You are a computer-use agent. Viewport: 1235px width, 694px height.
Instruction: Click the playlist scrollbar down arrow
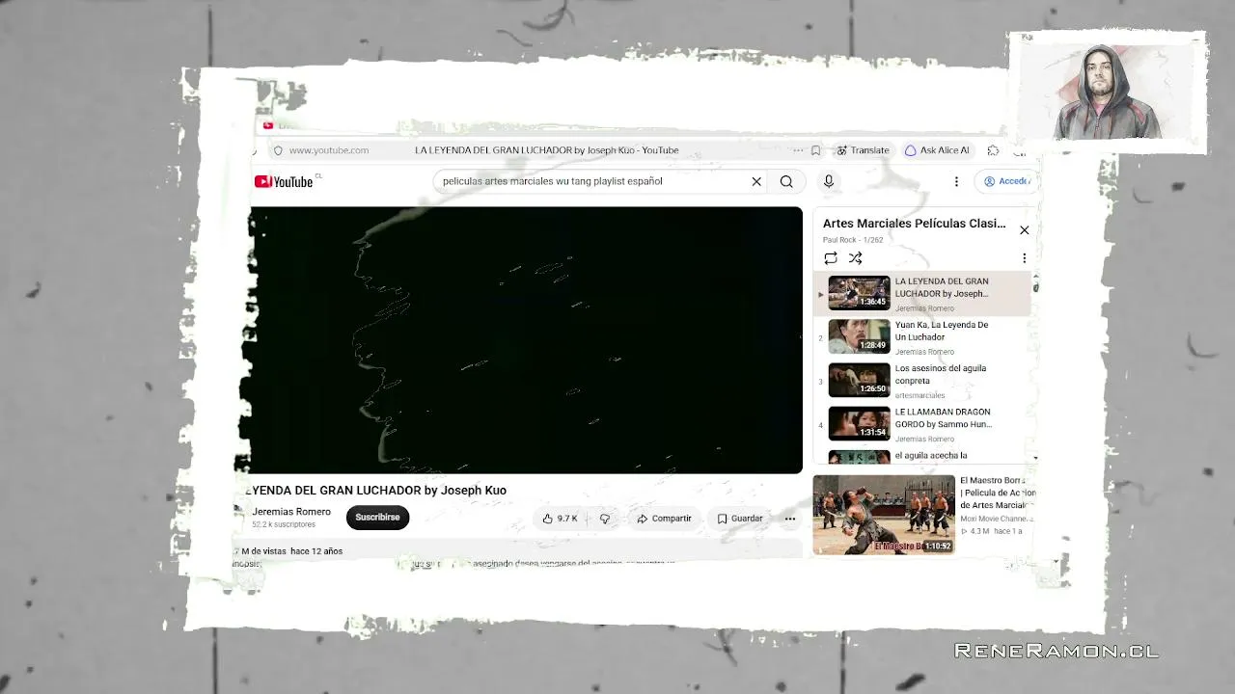[x=1035, y=459]
